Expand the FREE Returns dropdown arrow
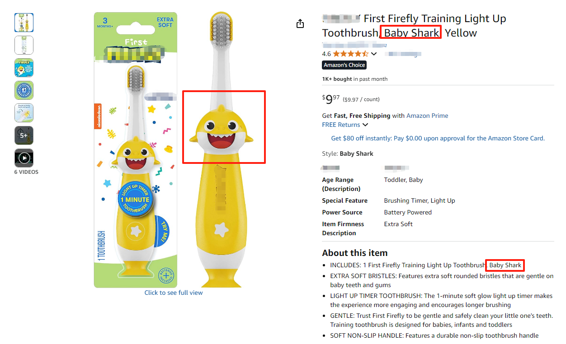Image resolution: width=566 pixels, height=344 pixels. tap(365, 125)
